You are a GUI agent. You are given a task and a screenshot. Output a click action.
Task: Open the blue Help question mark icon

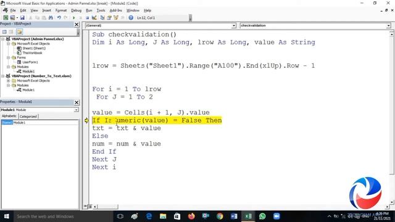tap(131, 18)
